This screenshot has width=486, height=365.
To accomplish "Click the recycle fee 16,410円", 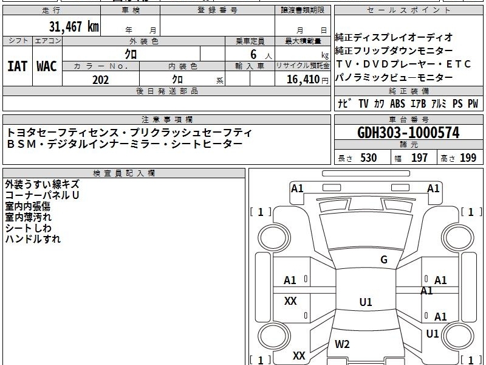I will [x=307, y=80].
